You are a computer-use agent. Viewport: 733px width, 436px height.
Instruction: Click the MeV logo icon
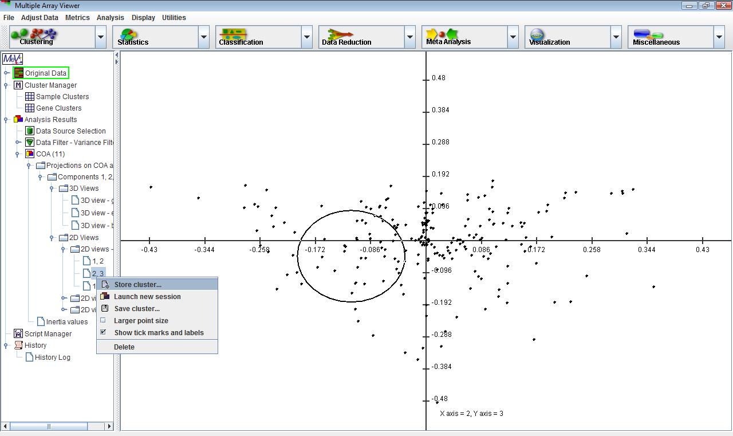pos(13,59)
